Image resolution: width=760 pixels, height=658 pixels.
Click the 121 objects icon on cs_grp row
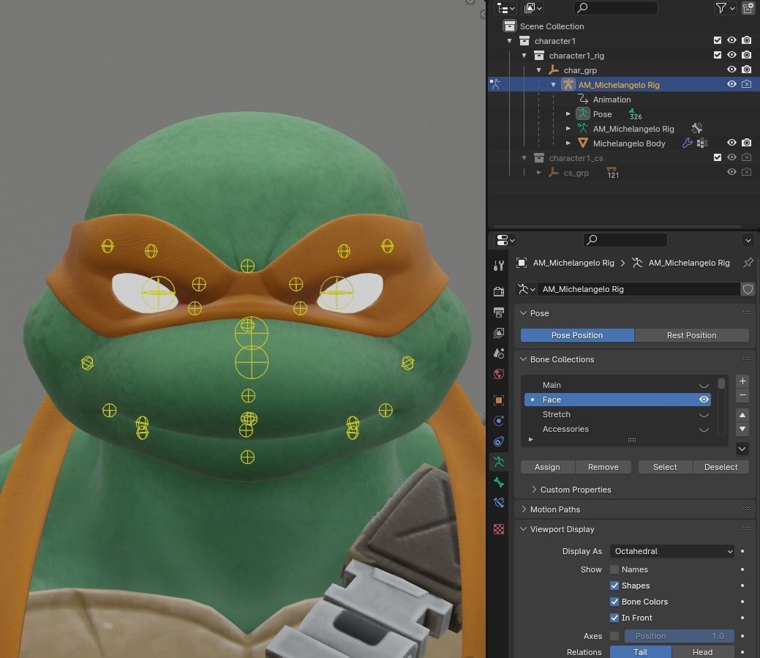click(612, 173)
